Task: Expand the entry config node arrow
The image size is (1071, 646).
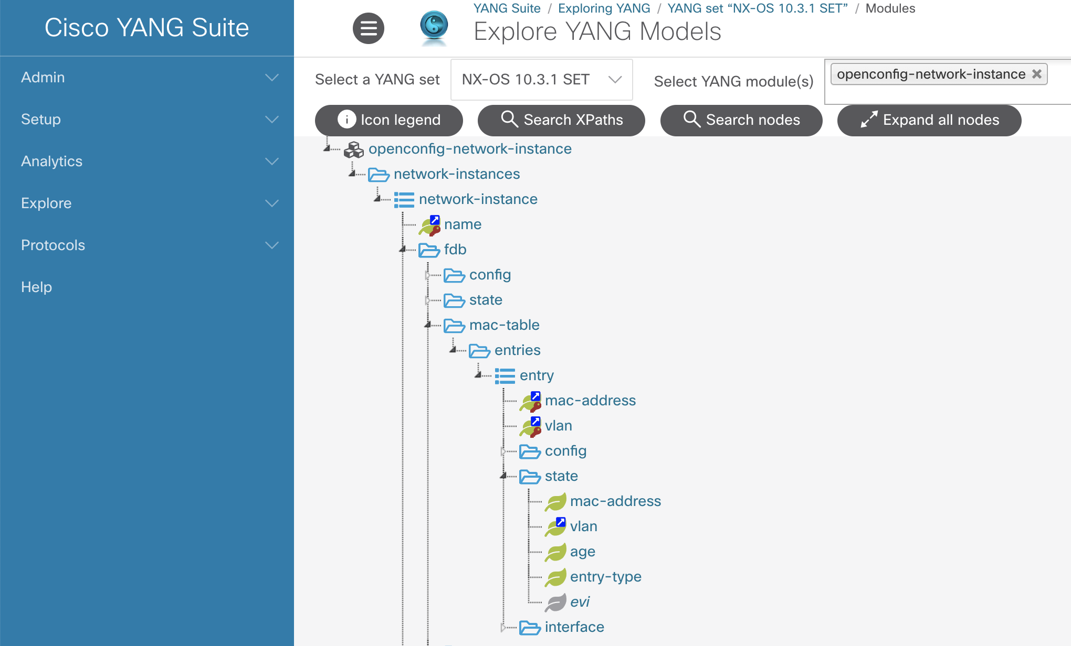Action: tap(503, 451)
